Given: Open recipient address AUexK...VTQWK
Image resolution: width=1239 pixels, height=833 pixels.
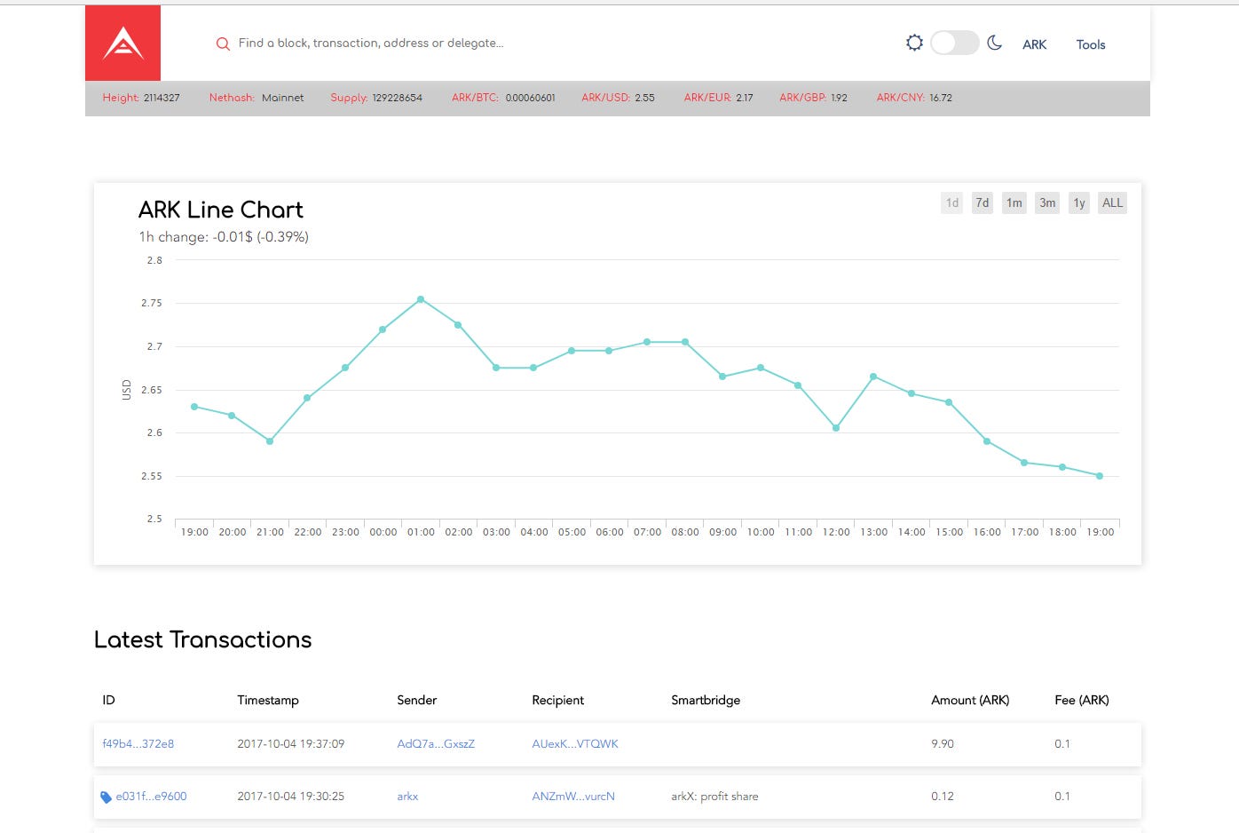Looking at the screenshot, I should pos(575,744).
